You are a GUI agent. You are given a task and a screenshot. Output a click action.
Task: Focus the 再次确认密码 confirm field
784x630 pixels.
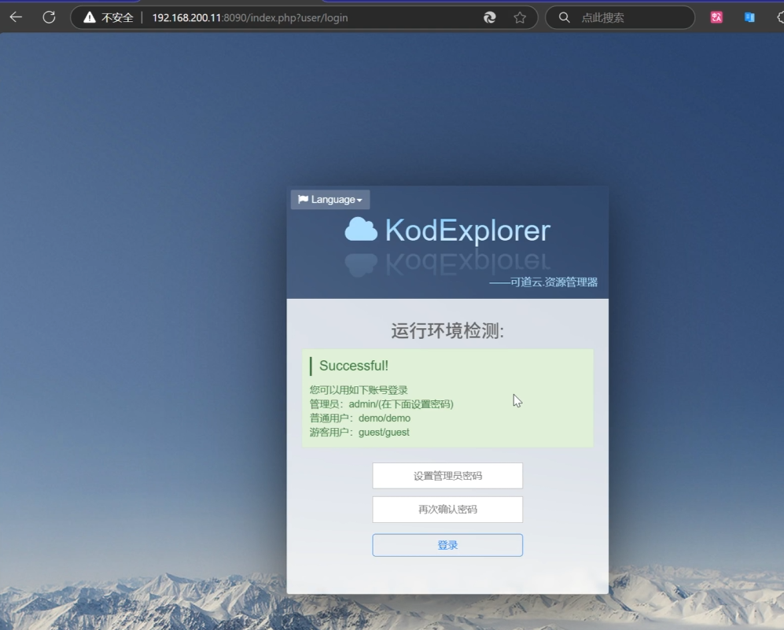coord(447,510)
